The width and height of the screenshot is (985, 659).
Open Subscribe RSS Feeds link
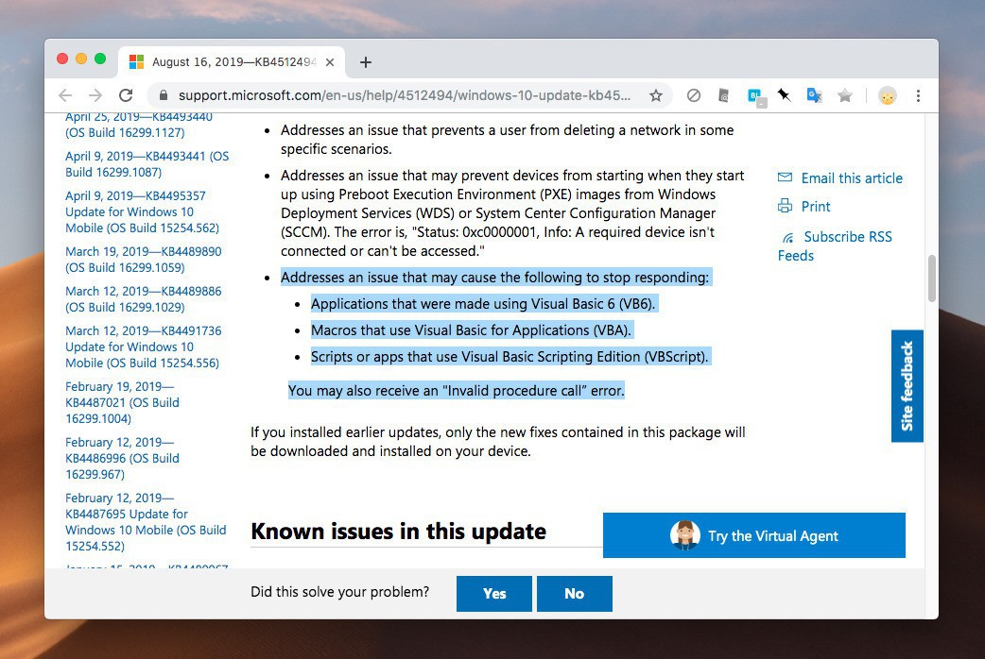[x=835, y=246]
